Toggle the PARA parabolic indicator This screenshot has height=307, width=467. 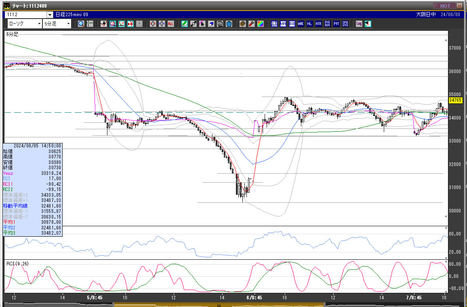pos(328,24)
